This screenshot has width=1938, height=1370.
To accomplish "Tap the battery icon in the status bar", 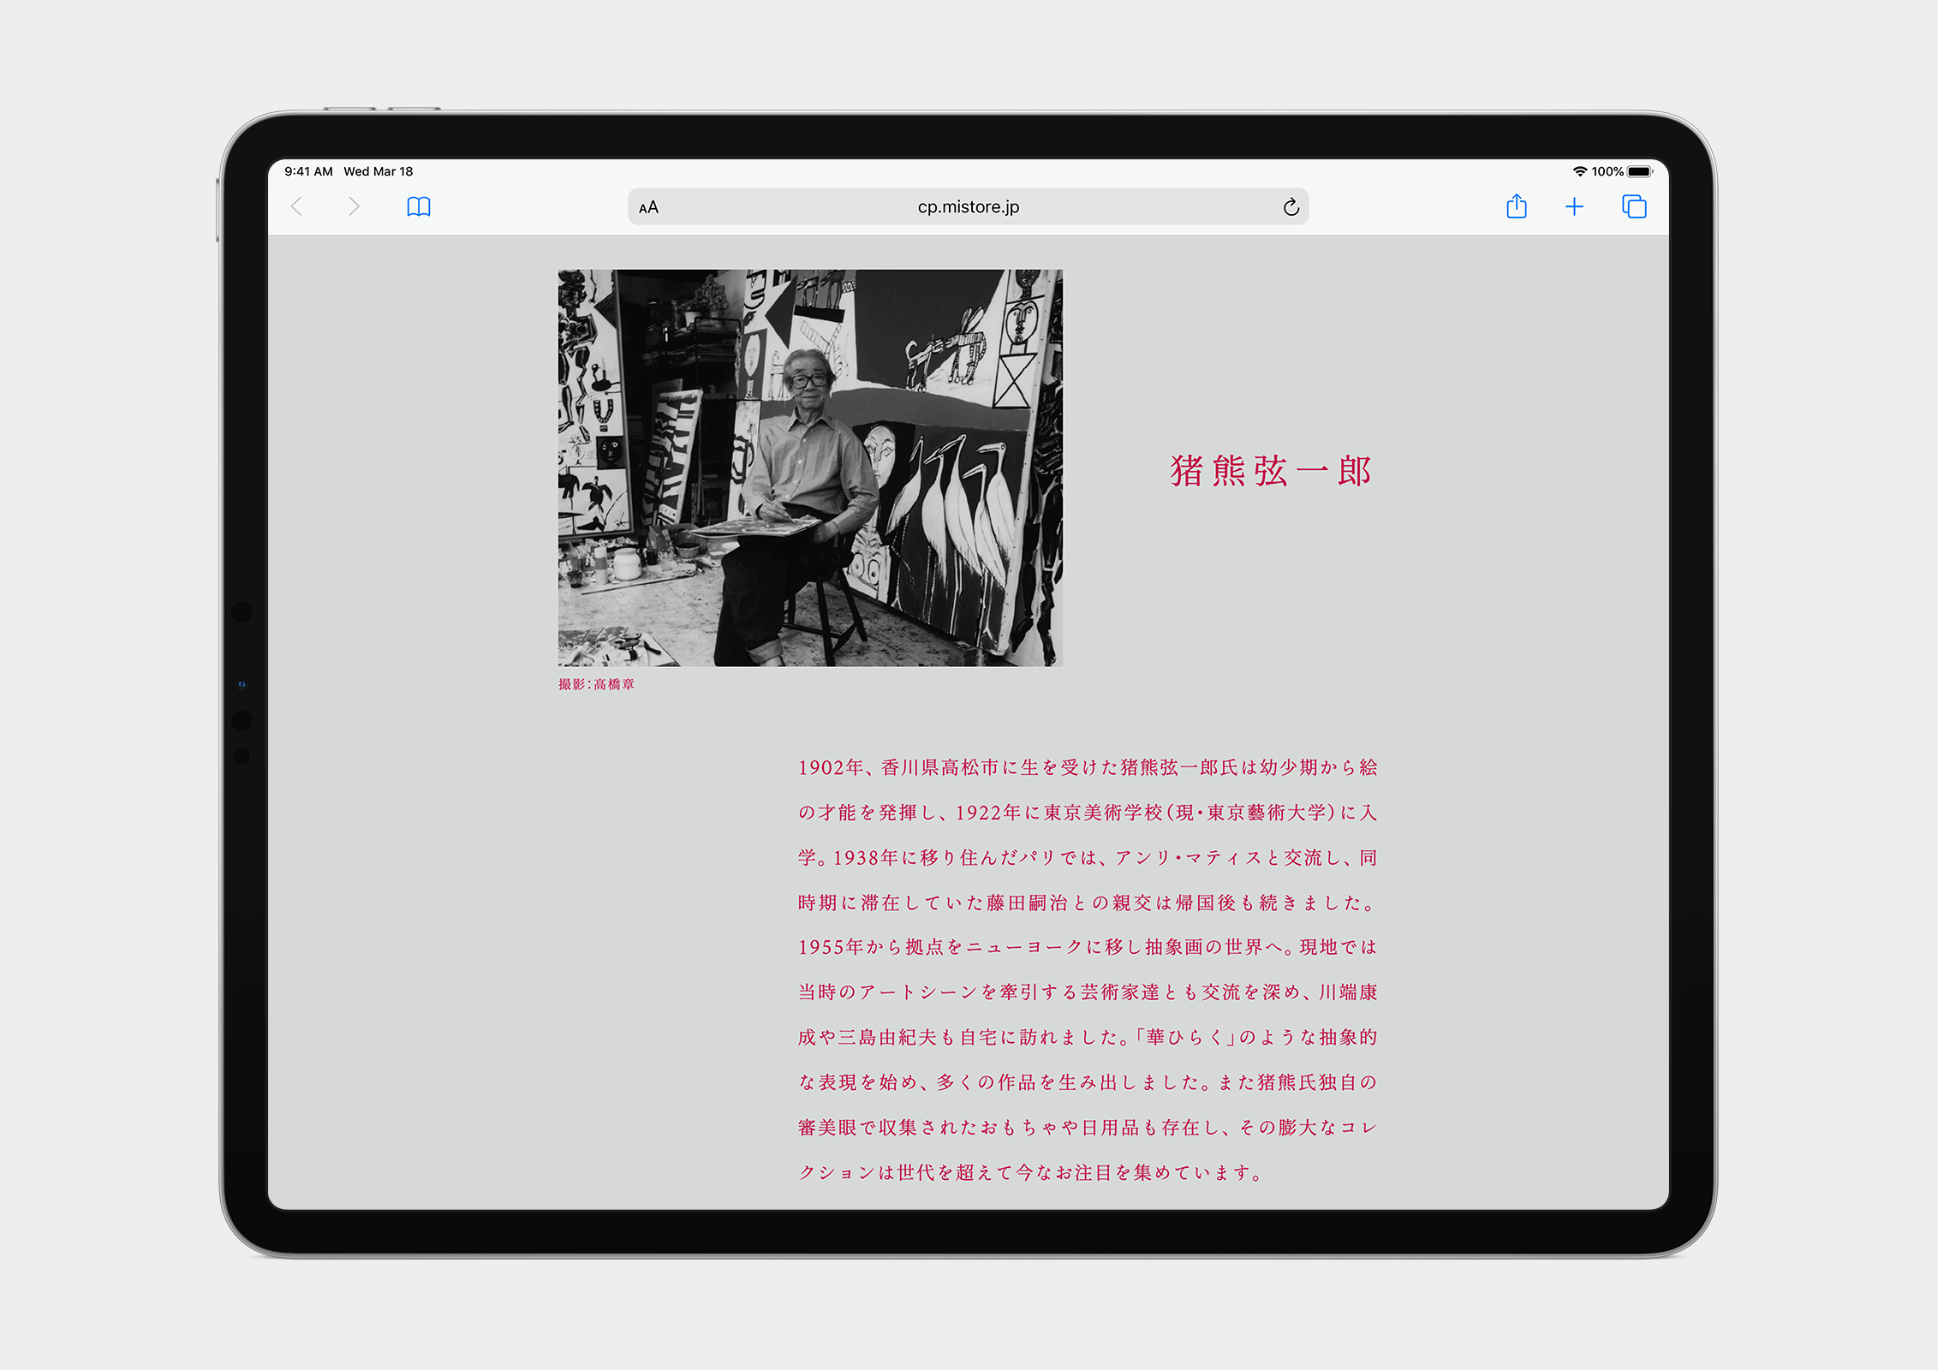I will [x=1639, y=171].
